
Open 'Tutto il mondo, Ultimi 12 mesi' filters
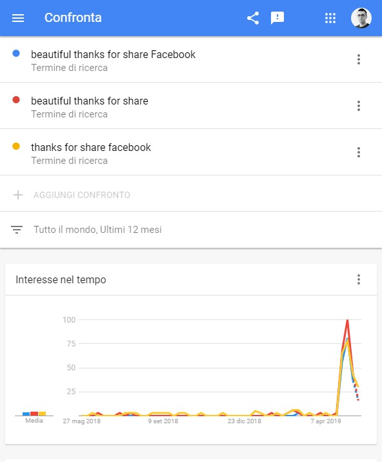point(97,230)
